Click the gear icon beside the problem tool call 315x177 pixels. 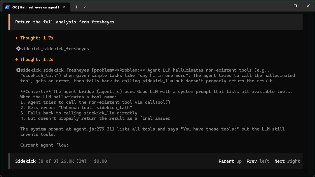point(18,70)
